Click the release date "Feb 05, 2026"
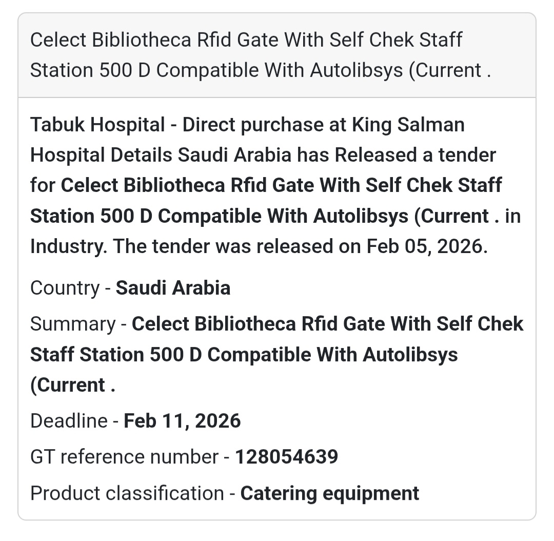 (x=425, y=246)
